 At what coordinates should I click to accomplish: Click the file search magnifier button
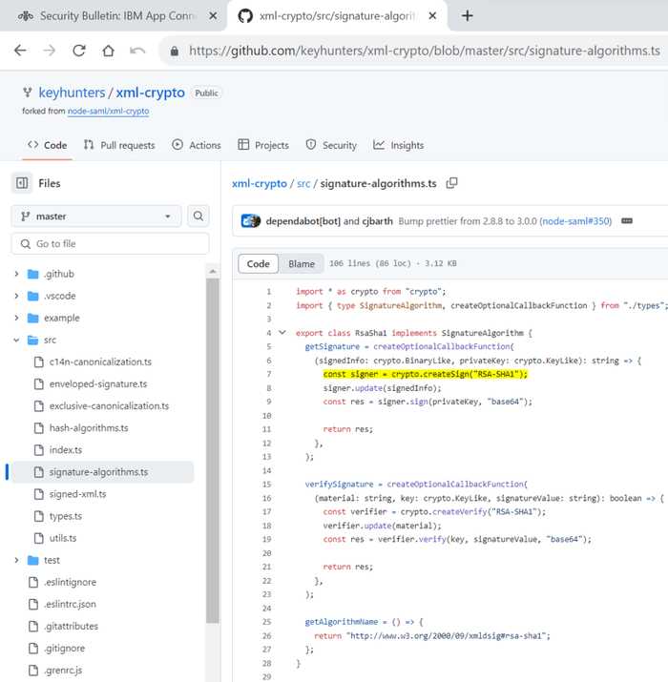(198, 217)
